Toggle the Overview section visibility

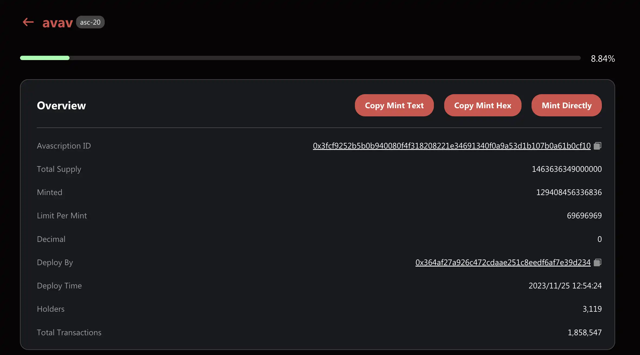[x=61, y=104]
